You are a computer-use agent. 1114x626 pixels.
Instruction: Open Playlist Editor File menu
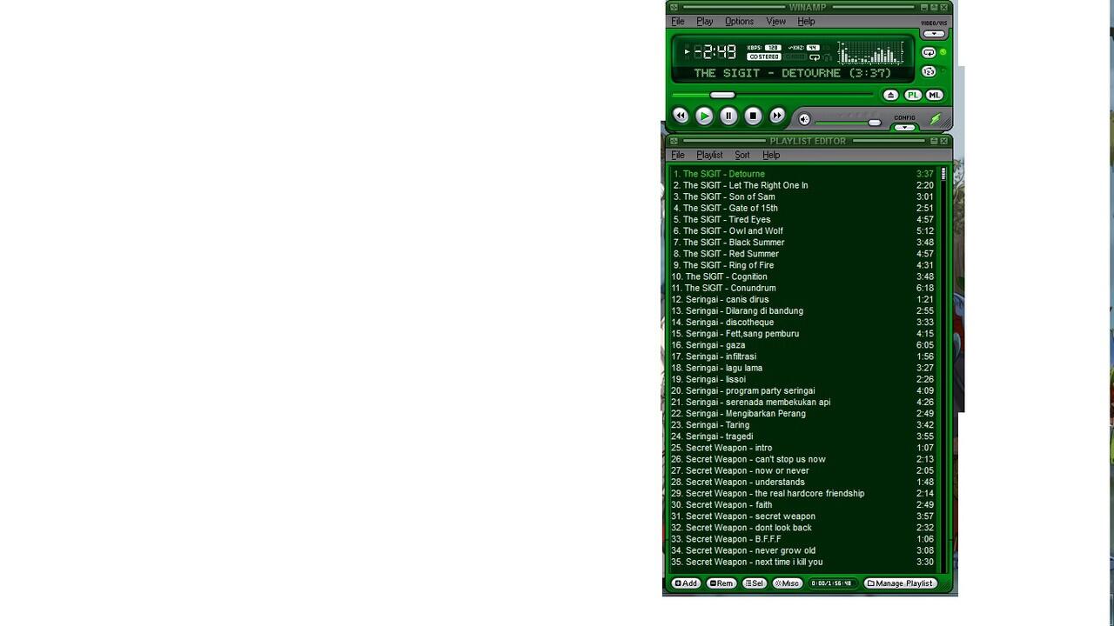tap(678, 155)
